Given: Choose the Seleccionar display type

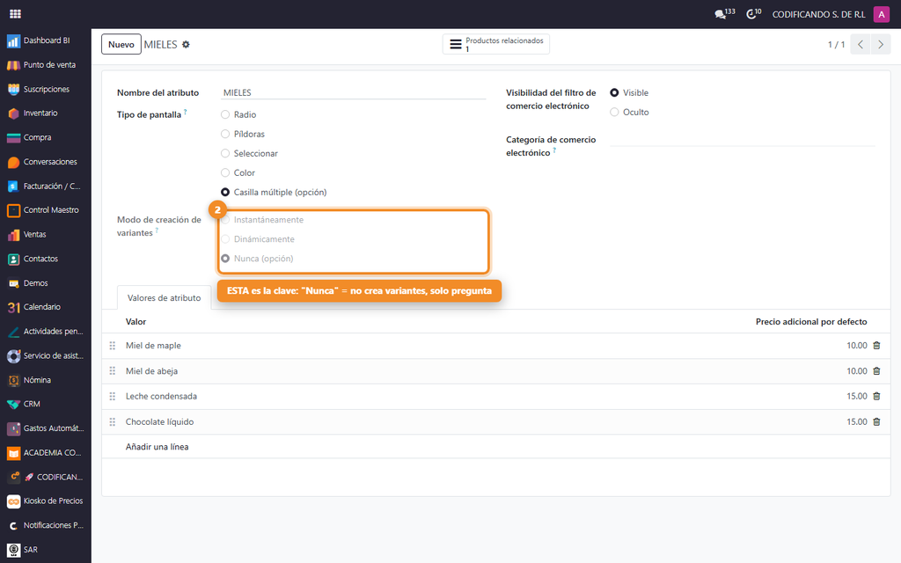Looking at the screenshot, I should (225, 153).
